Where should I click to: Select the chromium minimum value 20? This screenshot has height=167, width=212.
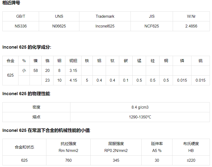click(47, 71)
